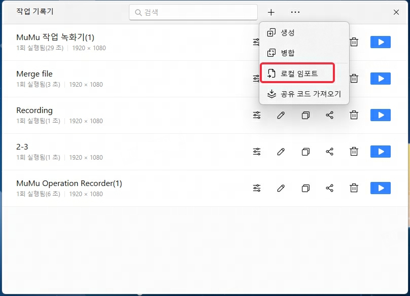Duplicate MuMu Operation Recorder(1)
This screenshot has height=296, width=410.
(x=305, y=189)
